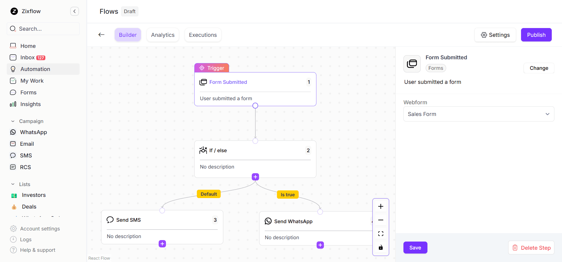Switch to the Executions tab
The width and height of the screenshot is (562, 262).
coord(203,35)
